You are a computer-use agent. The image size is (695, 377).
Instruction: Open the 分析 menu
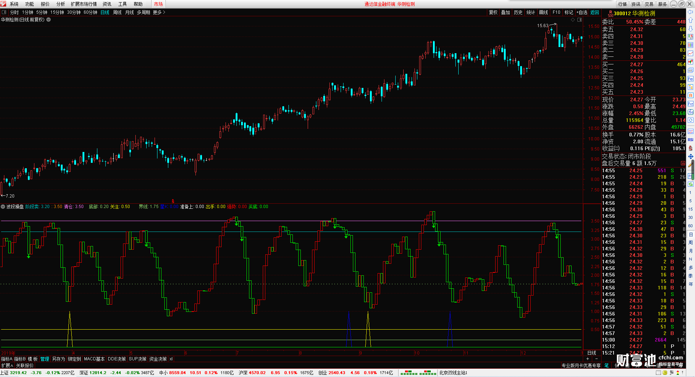point(60,4)
